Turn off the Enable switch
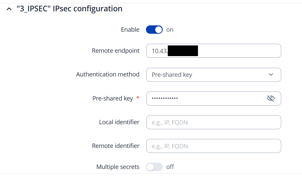This screenshot has height=181, width=302. (154, 30)
